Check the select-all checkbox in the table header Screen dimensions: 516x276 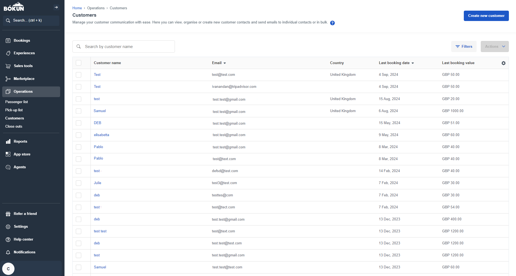pyautogui.click(x=78, y=63)
